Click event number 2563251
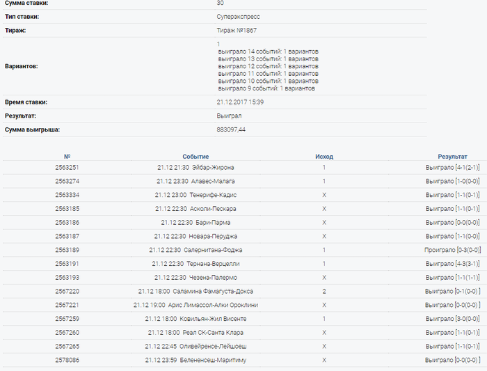Viewport: 487px width, 371px height. [x=67, y=168]
